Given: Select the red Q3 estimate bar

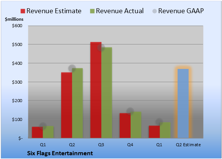Looking at the screenshot, I should click(96, 90).
